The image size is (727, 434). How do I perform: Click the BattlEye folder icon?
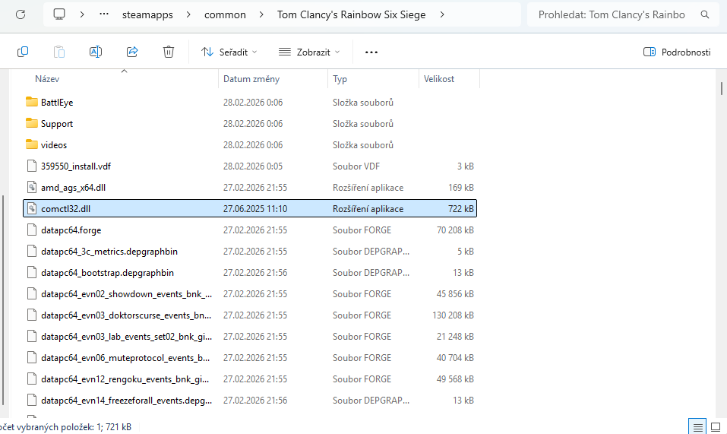(32, 102)
